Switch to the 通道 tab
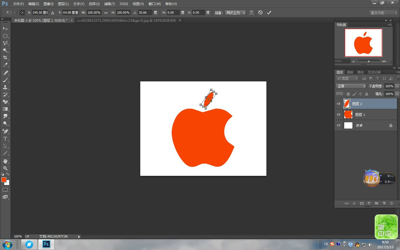Viewport: 400px width, 250px height. 350,72
